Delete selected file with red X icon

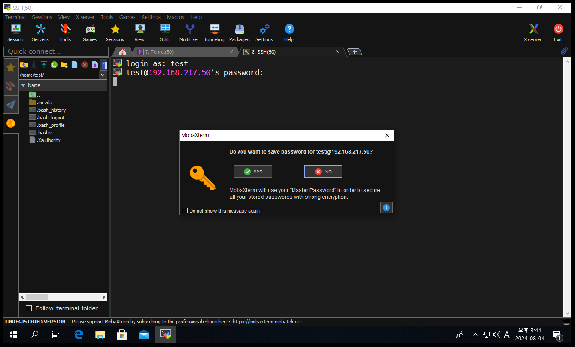85,65
